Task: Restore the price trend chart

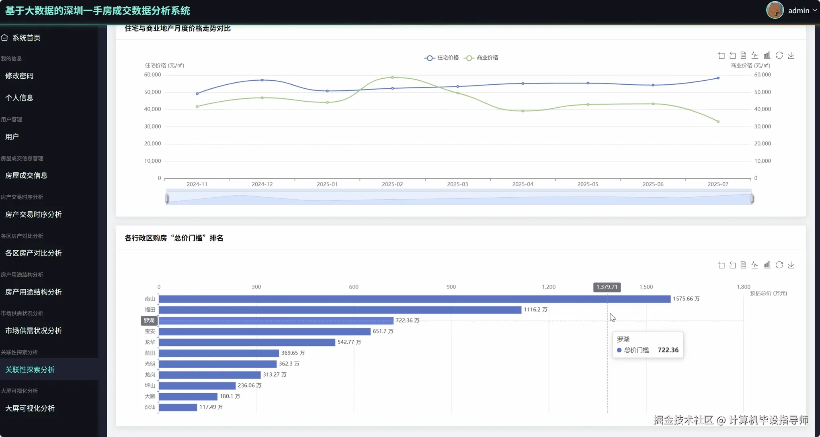Action: 779,55
